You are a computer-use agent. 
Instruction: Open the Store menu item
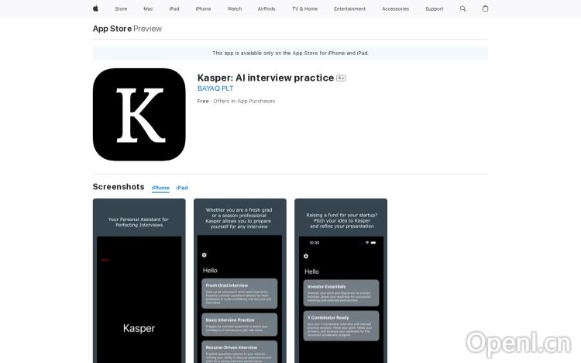(121, 9)
